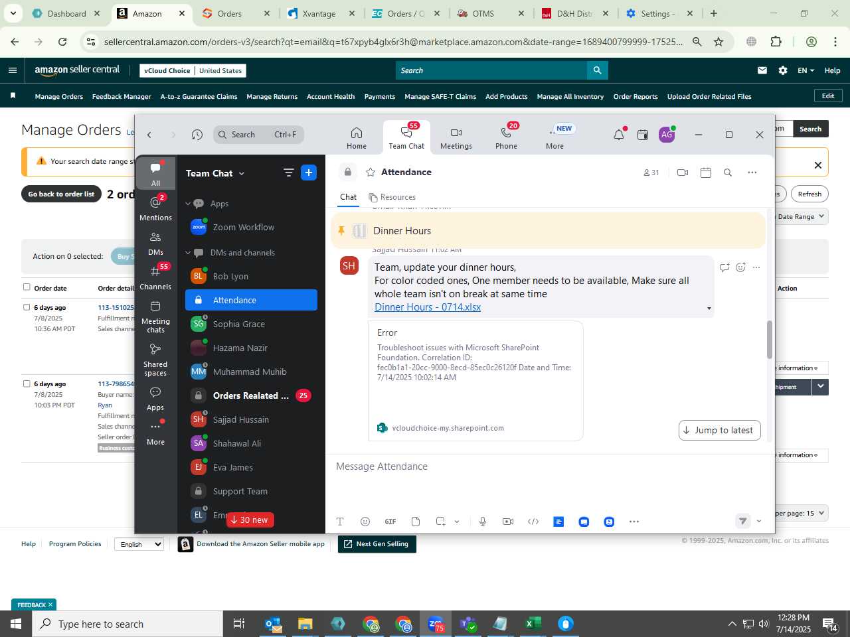Toggle select-all orders checkbox in Amazon
This screenshot has height=637, width=850.
[x=27, y=287]
